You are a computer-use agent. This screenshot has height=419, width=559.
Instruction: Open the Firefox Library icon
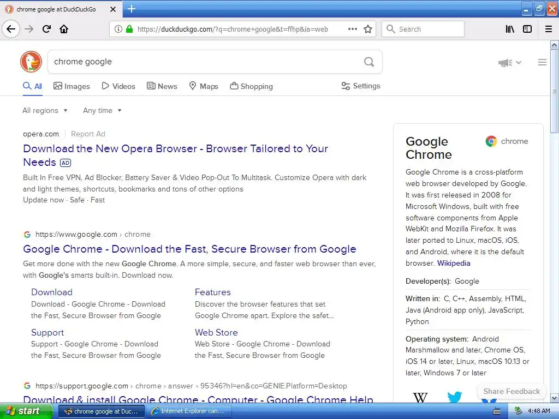pyautogui.click(x=510, y=29)
